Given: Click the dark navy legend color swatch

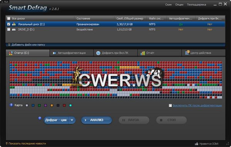Looking at the screenshot, I should [58, 105].
